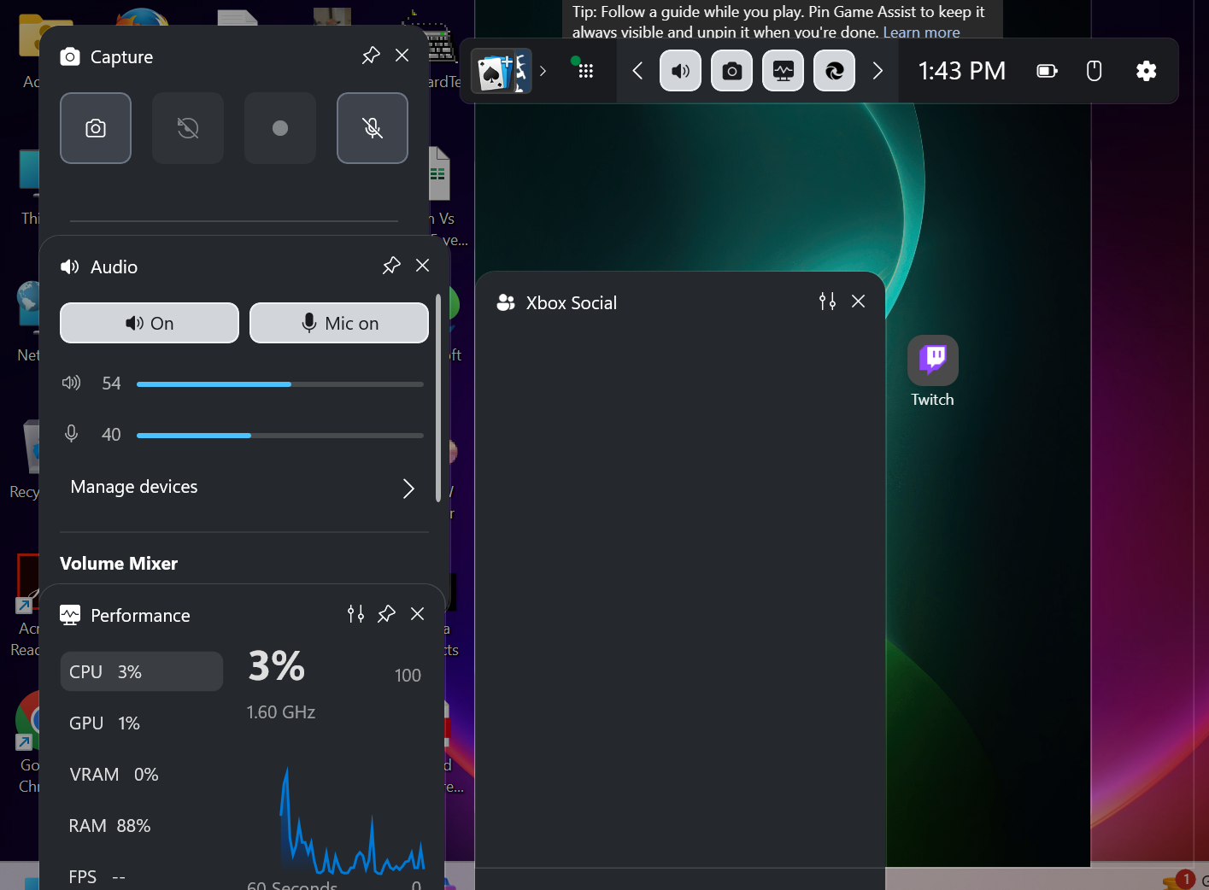Unmute the microphone in the Capture widget
Viewport: 1209px width, 890px height.
click(372, 128)
